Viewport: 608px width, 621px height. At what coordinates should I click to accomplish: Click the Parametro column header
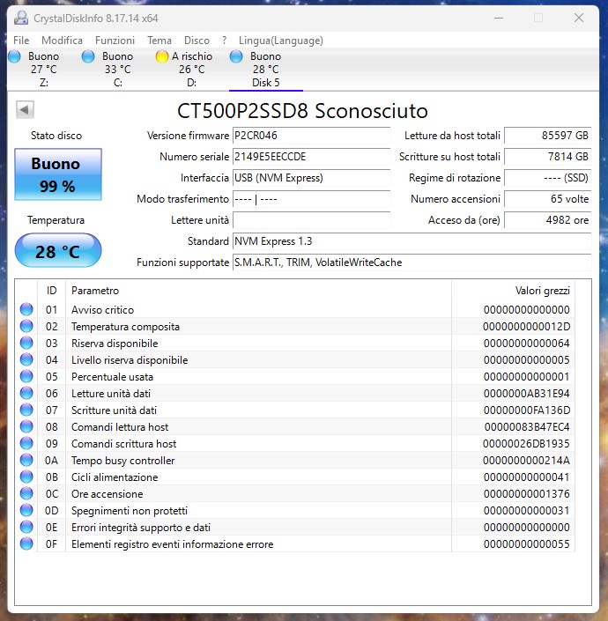pyautogui.click(x=258, y=291)
